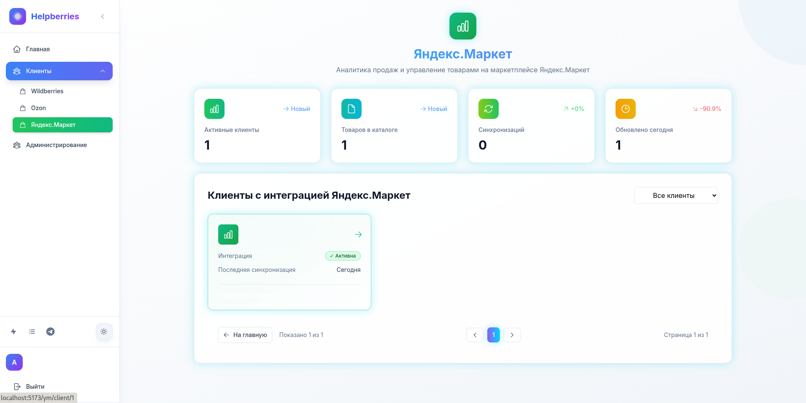Screen dimensions: 806x403
Task: Click the Helpberries logo icon
Action: tap(18, 16)
